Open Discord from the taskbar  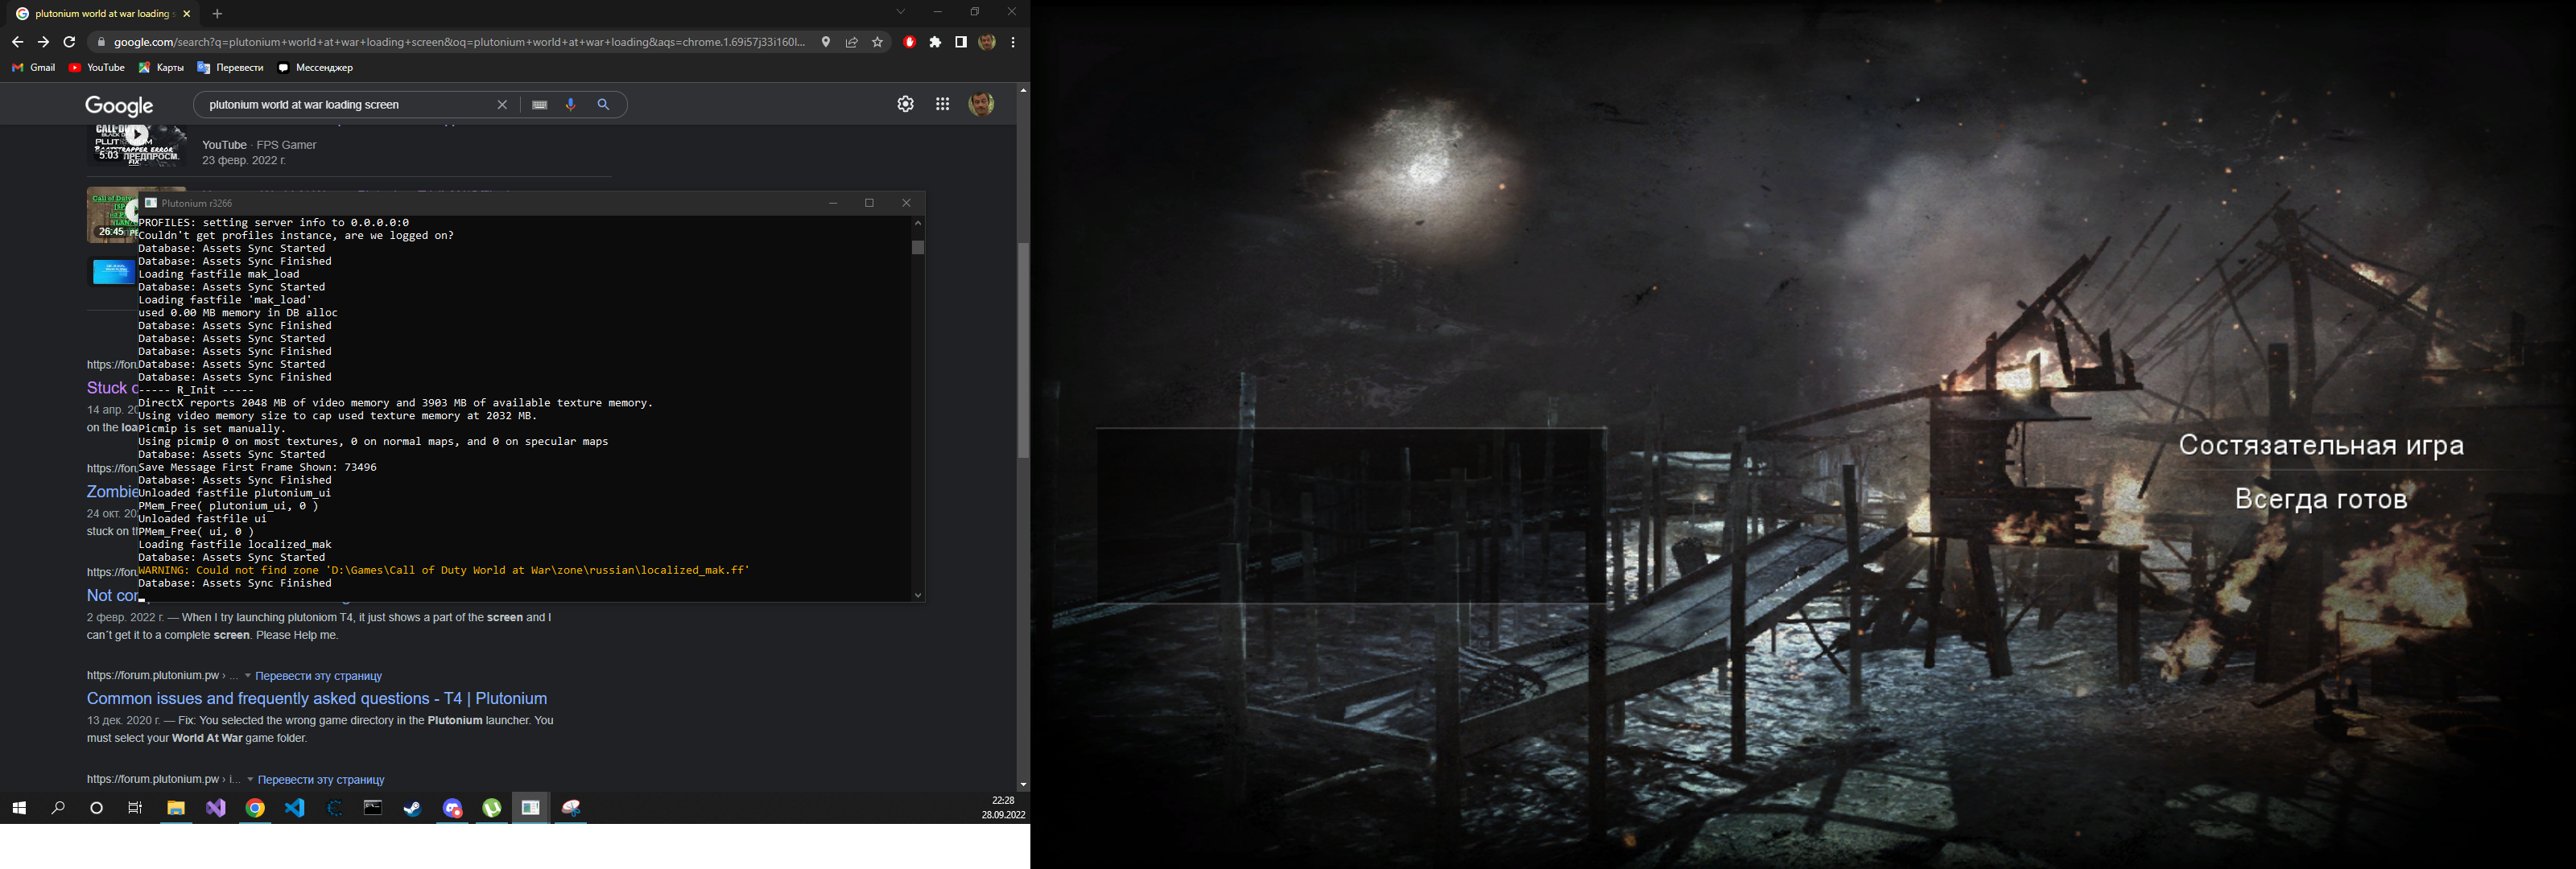[452, 808]
